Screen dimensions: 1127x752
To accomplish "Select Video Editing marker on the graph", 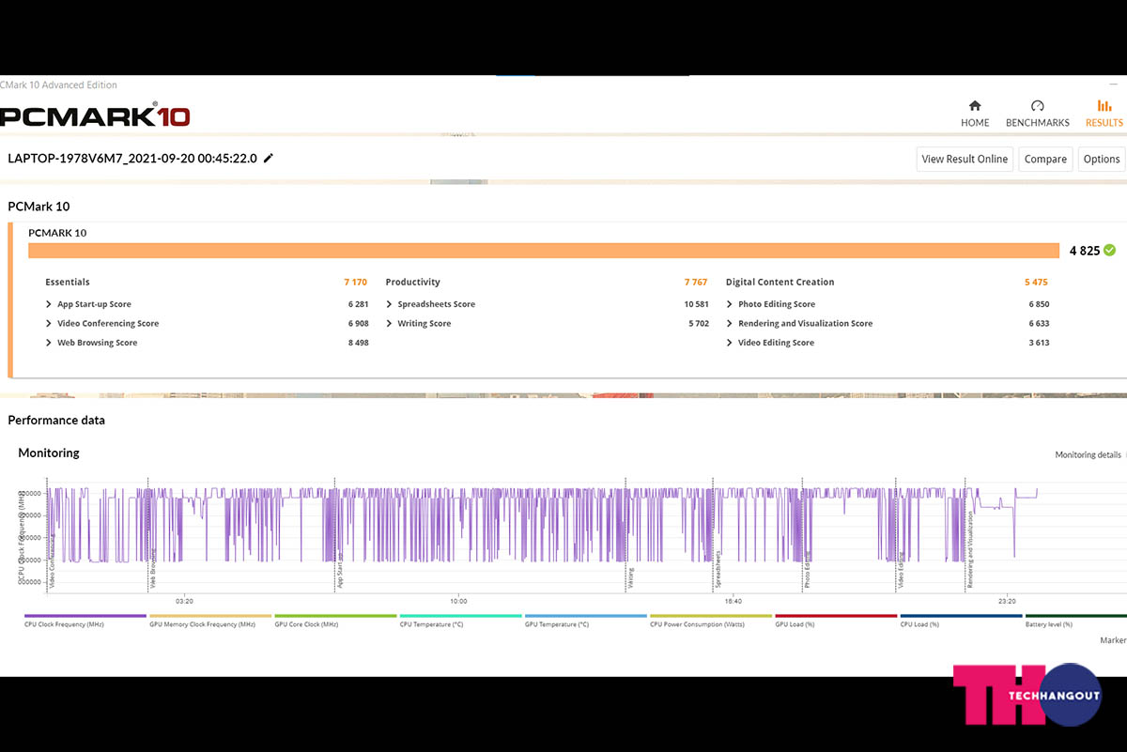I will (903, 571).
